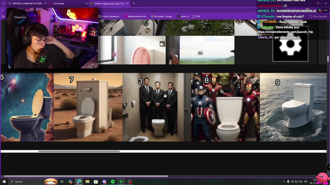Select the ocean toilet image number 9
The height and width of the screenshot is (185, 330).
point(293,107)
